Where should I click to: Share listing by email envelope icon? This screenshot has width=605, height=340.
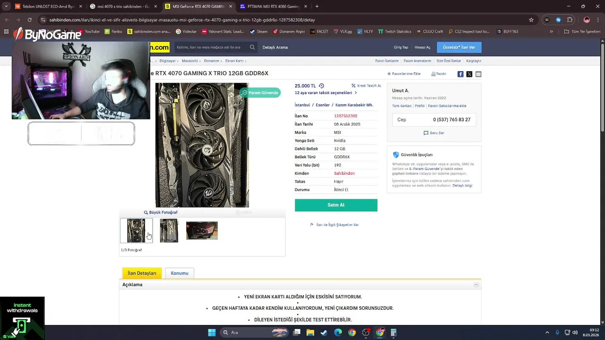[x=478, y=74]
